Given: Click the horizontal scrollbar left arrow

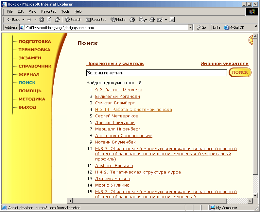Looking at the screenshot, I should 70,201.
